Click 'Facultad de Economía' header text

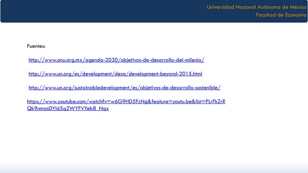pyautogui.click(x=281, y=15)
